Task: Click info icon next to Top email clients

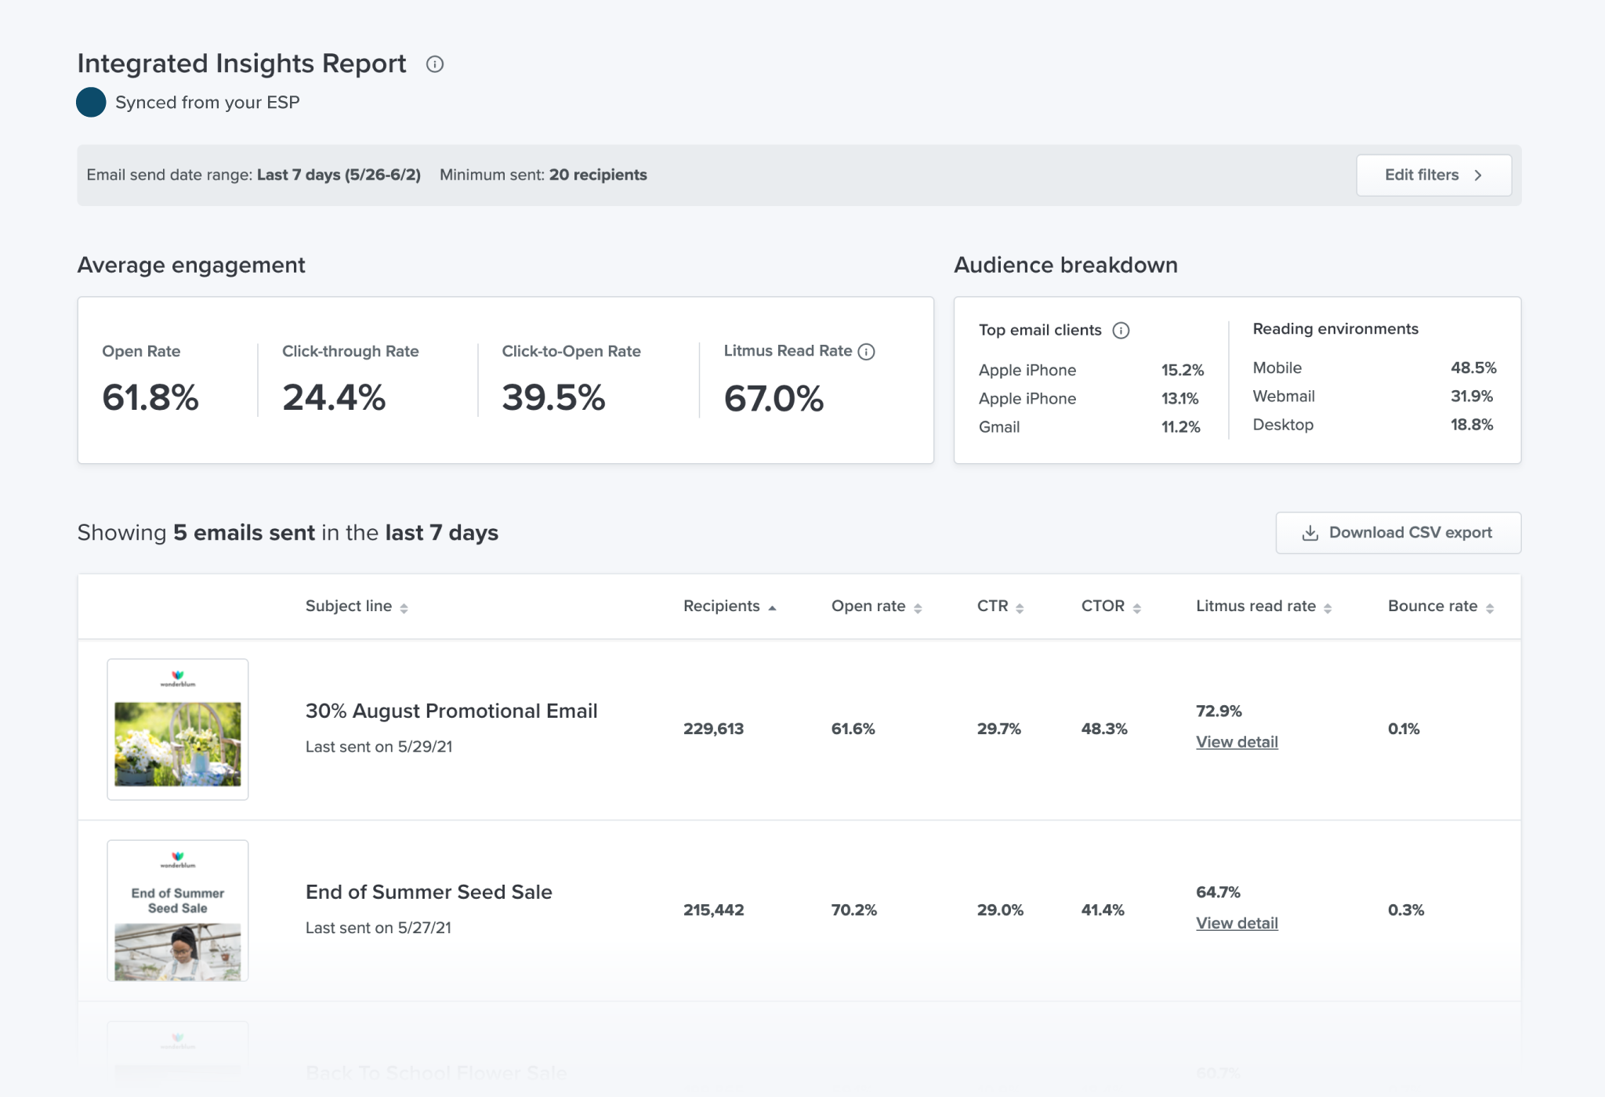Action: tap(1121, 331)
